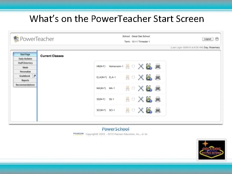The width and height of the screenshot is (232, 174).
Task: Open lunch count (fork-knife) icon for SCI-1
Action: tap(141, 110)
